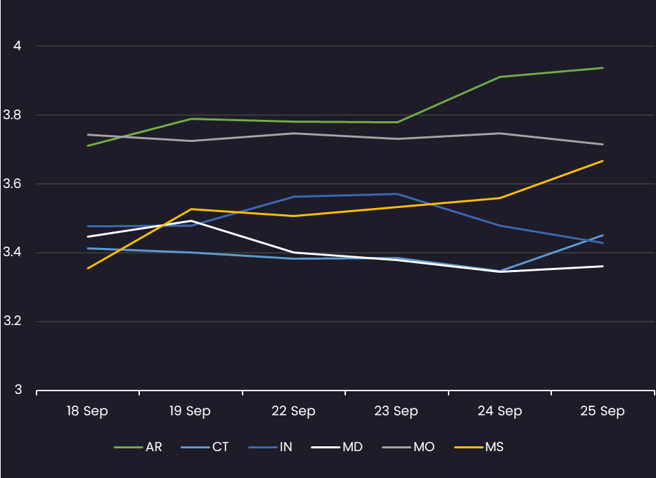Click the 3.2 y-axis label
Viewport: 656px width, 478px height.
point(14,322)
